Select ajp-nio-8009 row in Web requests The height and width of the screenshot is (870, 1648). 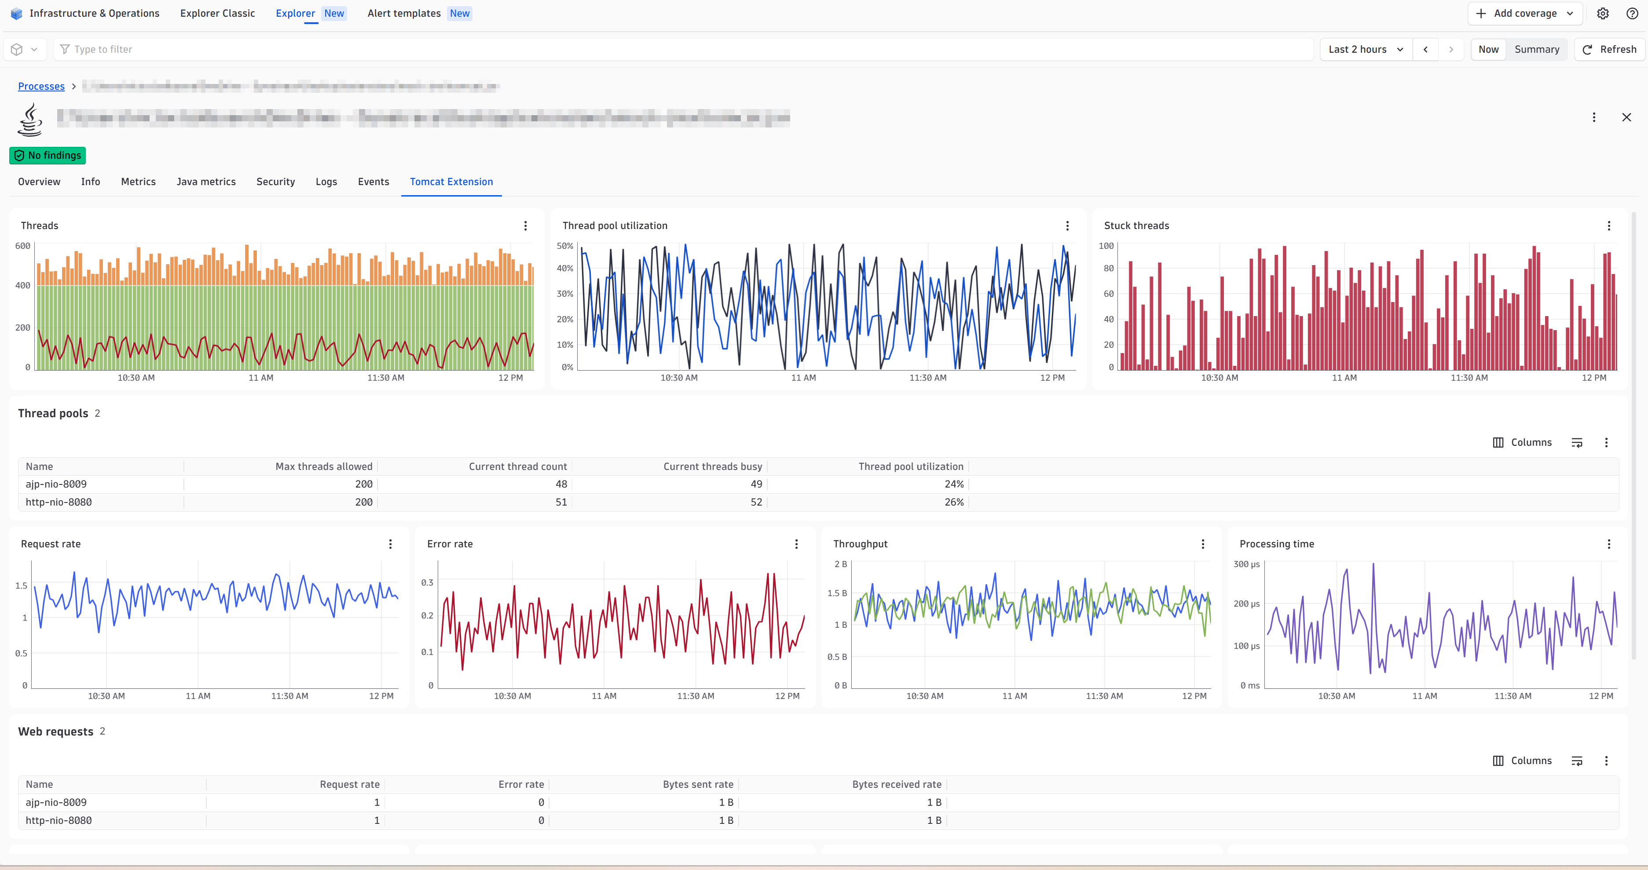click(818, 803)
